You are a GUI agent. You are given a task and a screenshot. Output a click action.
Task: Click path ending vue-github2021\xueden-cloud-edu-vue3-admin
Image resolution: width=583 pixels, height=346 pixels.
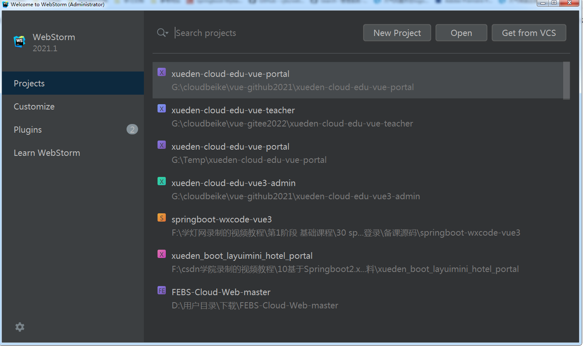[296, 196]
